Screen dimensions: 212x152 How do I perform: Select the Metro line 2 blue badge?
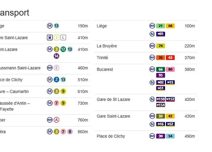pos(57,80)
